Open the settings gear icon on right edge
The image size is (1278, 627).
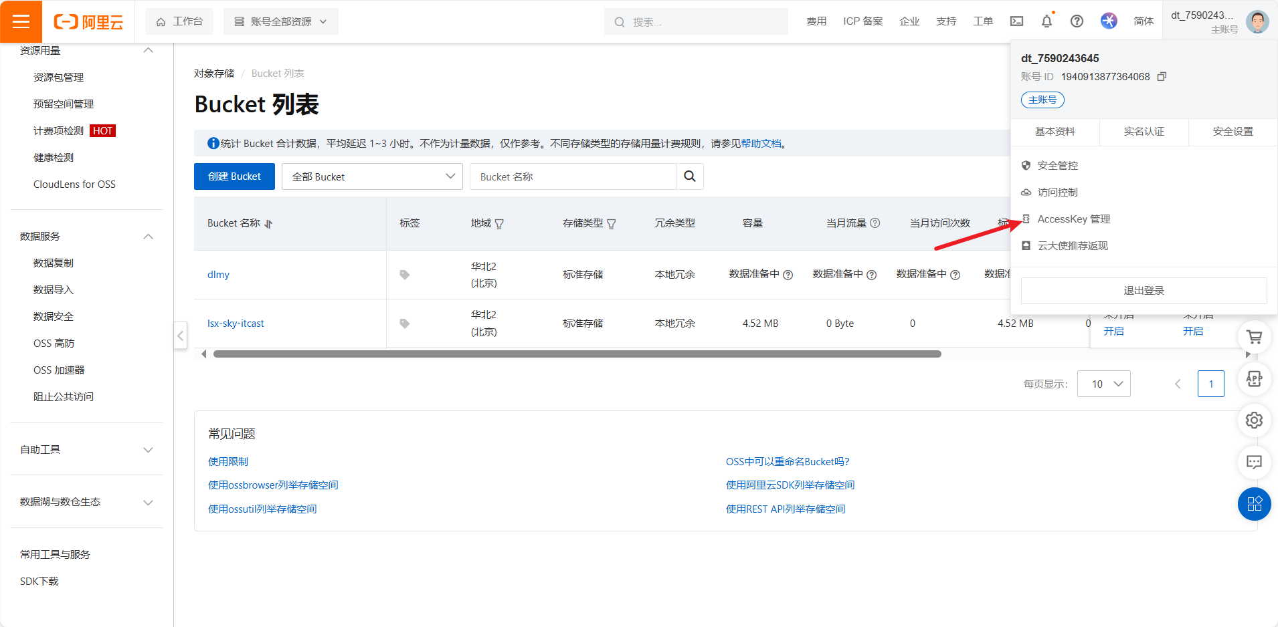[1254, 420]
